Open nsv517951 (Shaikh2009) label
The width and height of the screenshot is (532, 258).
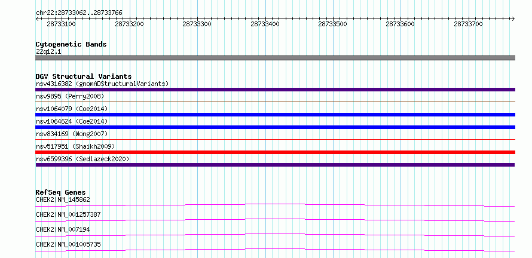(75, 146)
